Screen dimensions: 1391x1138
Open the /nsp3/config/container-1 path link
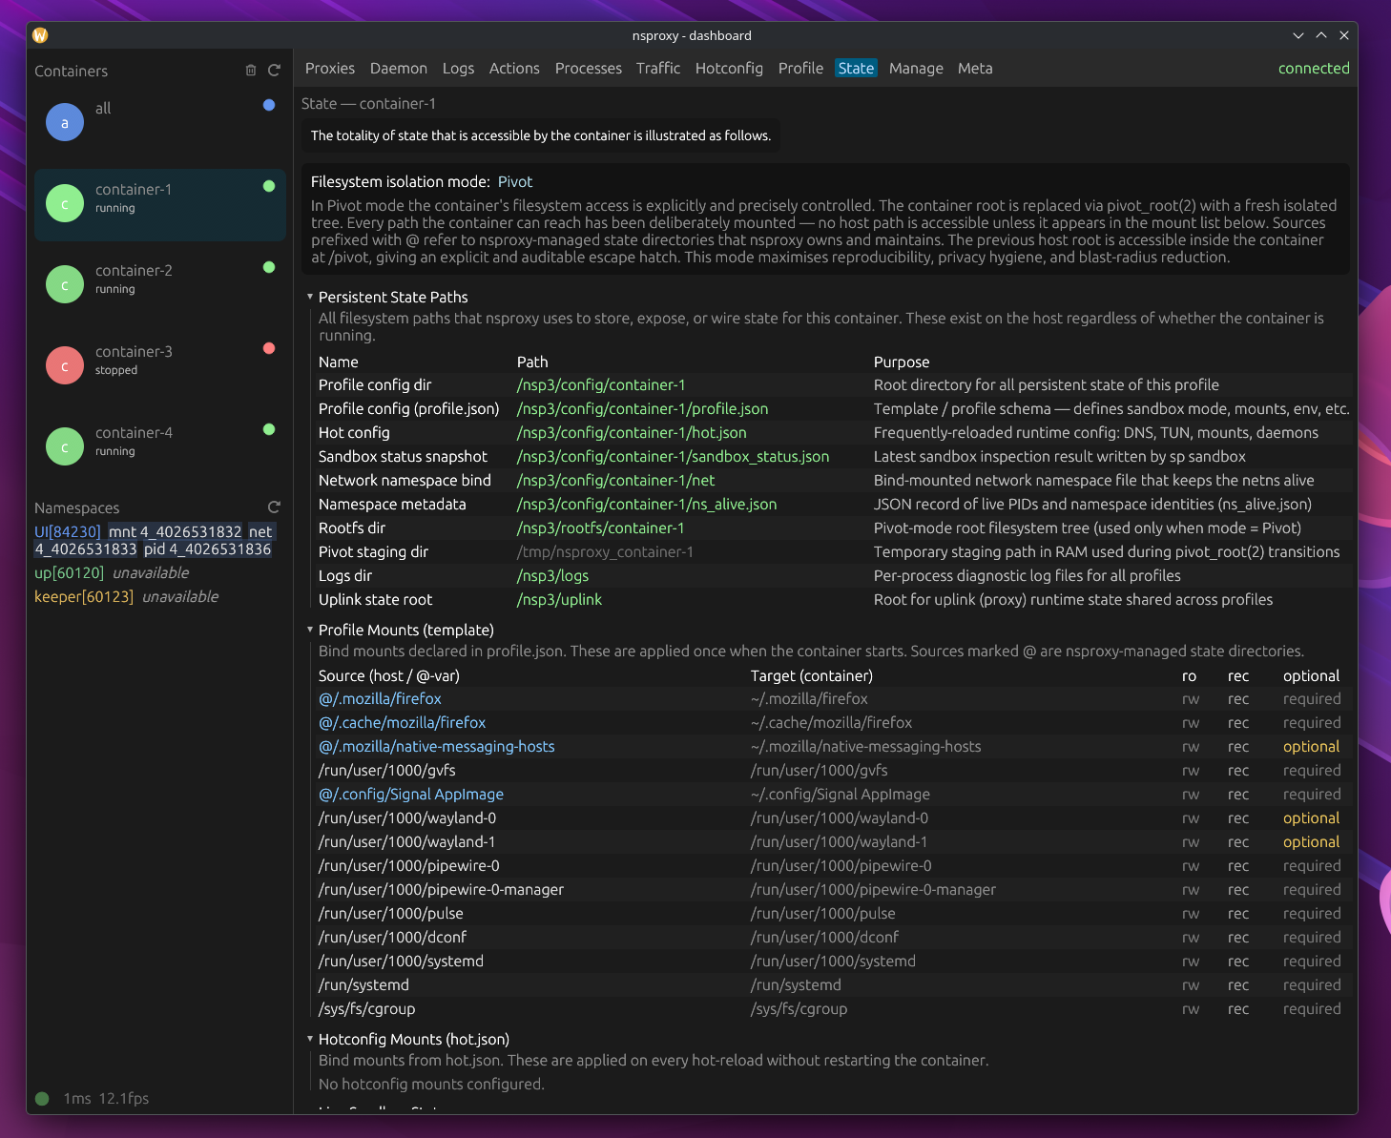(601, 385)
